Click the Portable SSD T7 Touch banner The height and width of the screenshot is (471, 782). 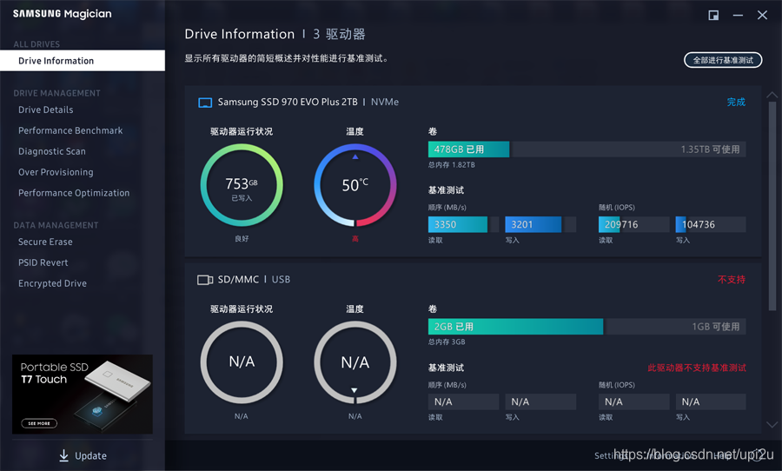(x=83, y=394)
